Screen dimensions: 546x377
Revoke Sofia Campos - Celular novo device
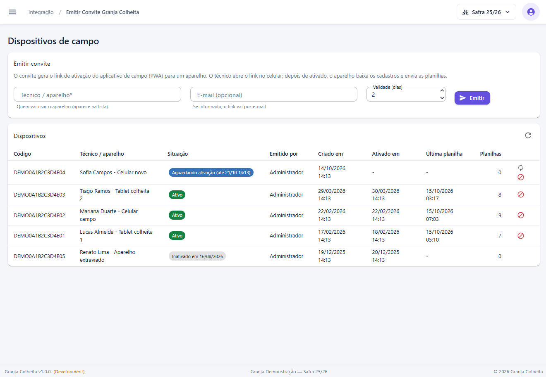521,177
